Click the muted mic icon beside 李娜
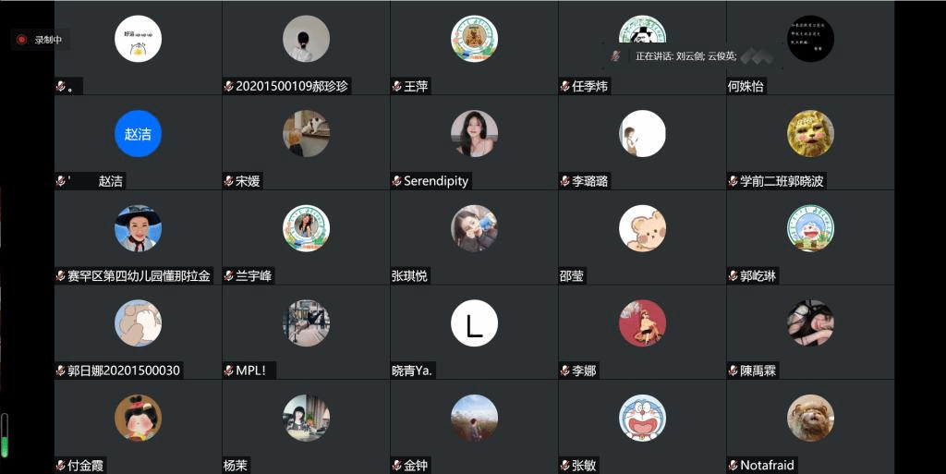The height and width of the screenshot is (474, 946). (x=564, y=371)
